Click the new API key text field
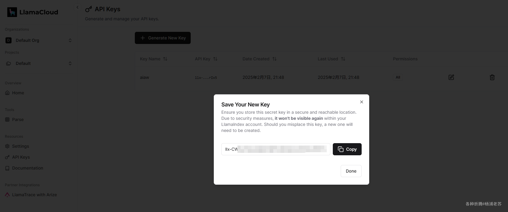This screenshot has height=212, width=508. point(276,149)
